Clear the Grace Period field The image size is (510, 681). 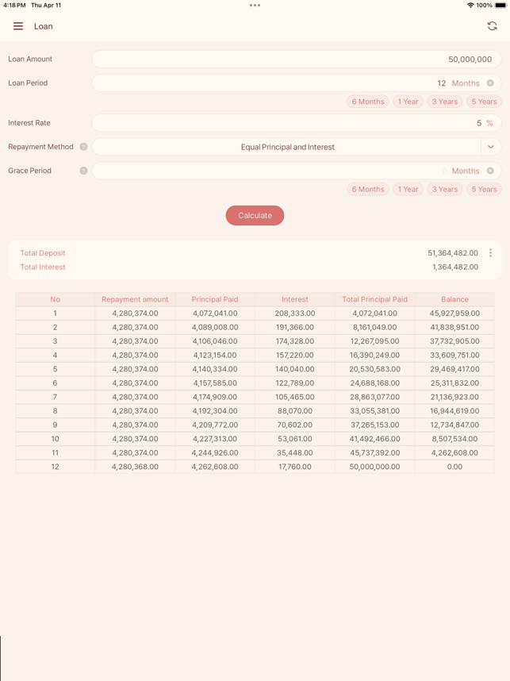tap(490, 171)
